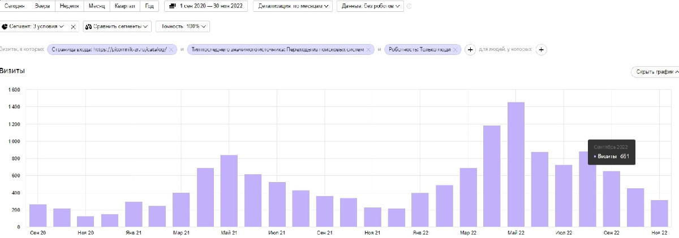Choose the Год period
The height and width of the screenshot is (238, 679).
[x=149, y=6]
